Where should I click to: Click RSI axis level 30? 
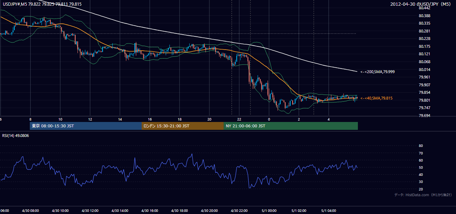point(421,182)
